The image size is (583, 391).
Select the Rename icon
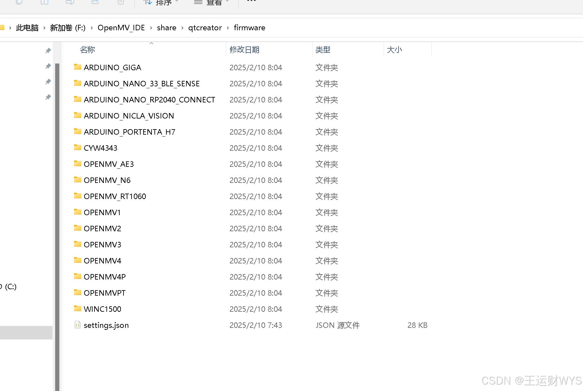[70, 2]
